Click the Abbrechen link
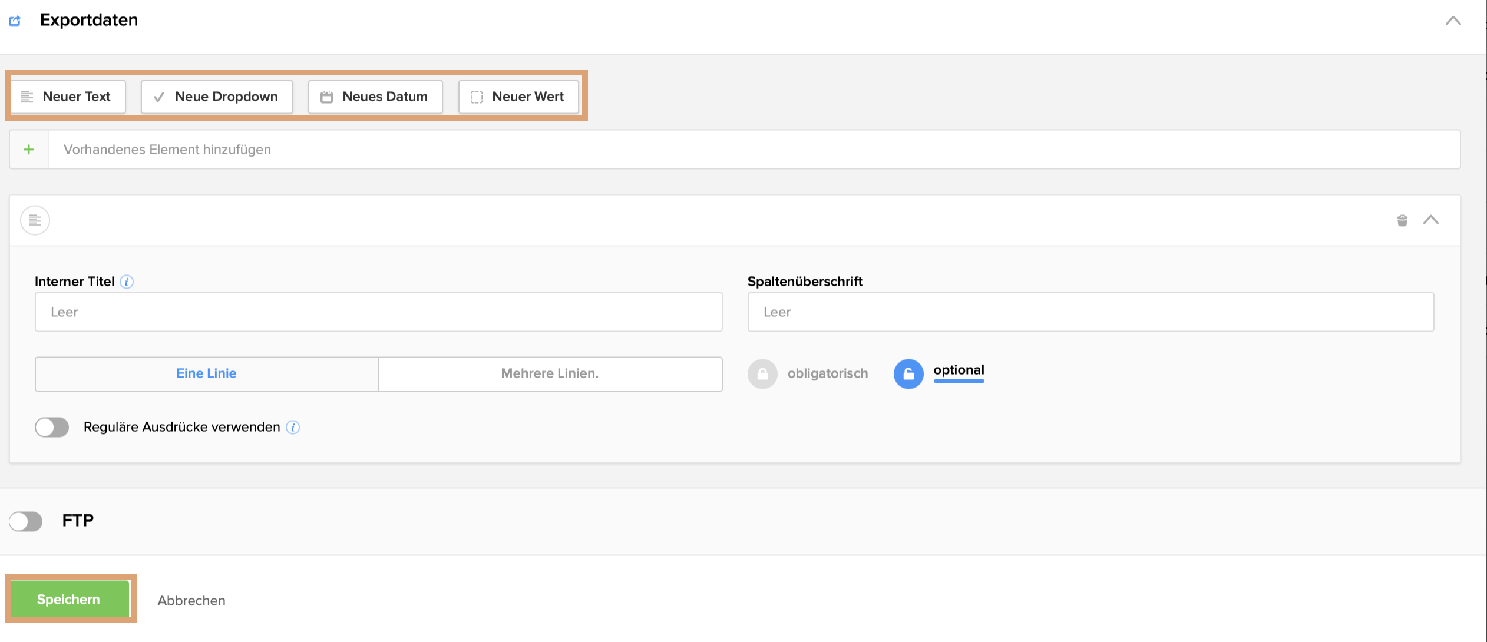1487x642 pixels. pos(191,601)
